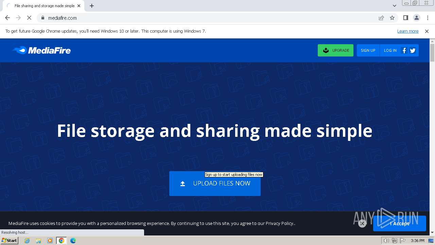Click the 'File storage and sharing made simple' headline

click(214, 131)
